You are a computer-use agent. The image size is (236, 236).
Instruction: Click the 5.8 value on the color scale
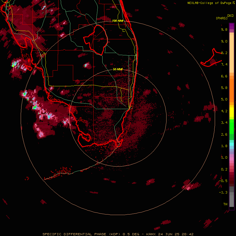[224, 88]
